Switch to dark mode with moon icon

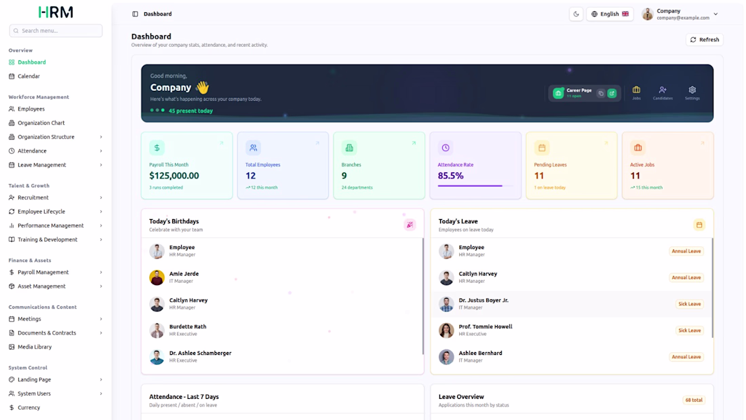click(x=576, y=14)
